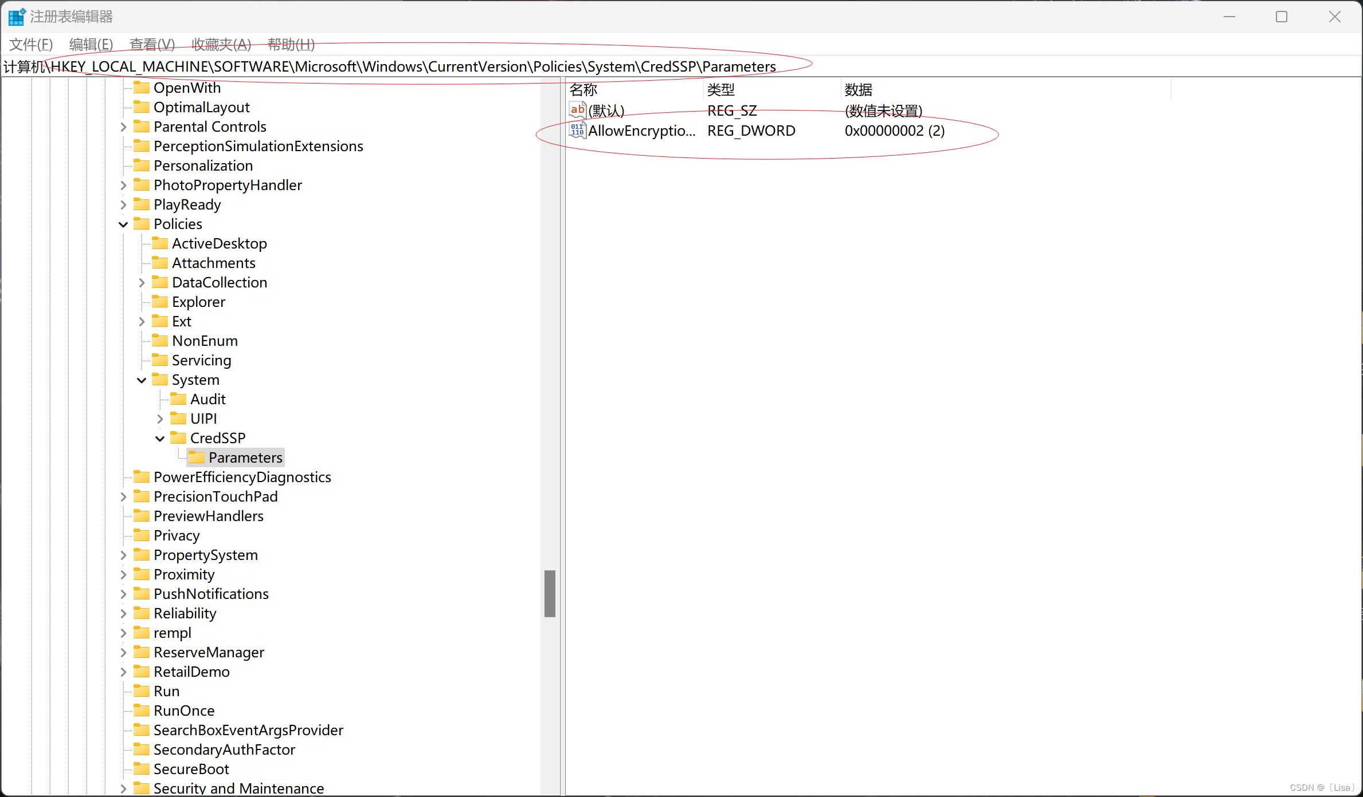The width and height of the screenshot is (1363, 797).
Task: Select the Personalization key
Action: coord(203,165)
